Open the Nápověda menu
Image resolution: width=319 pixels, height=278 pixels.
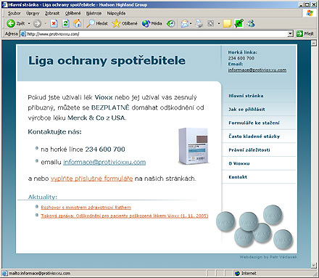[x=116, y=13]
